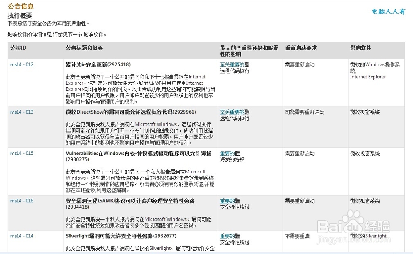Click the ms14-013 summary paragraph
The image size is (413, 254).
[x=139, y=133]
